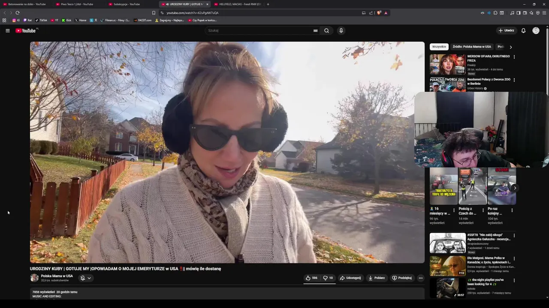
Task: Open options for Dla Małgosi video
Action: [x=514, y=258]
